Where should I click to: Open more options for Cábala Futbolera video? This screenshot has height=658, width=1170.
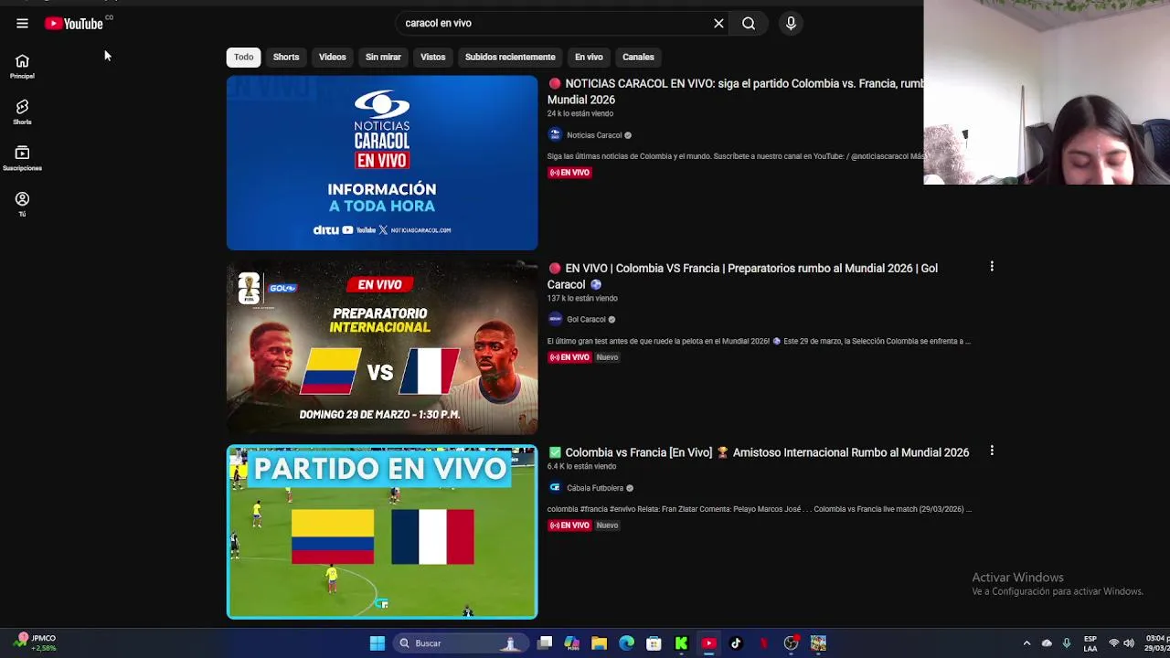(992, 451)
